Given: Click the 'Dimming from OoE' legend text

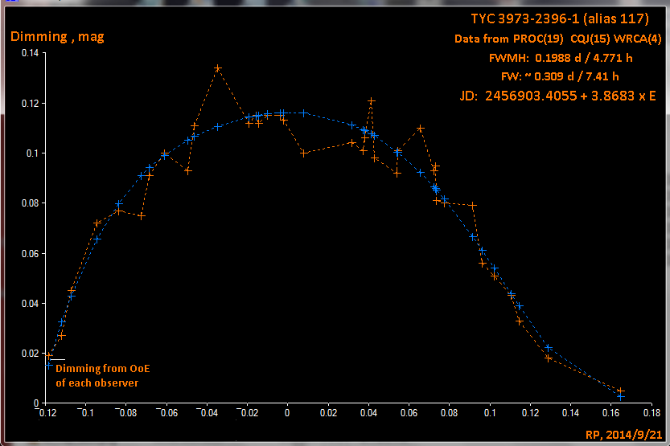Looking at the screenshot, I should point(103,369).
